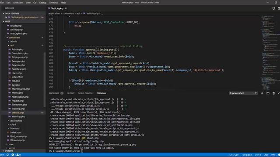Change the UTF-8 file encoding
Viewport: 280px width, 157px height.
pyautogui.click(x=258, y=155)
